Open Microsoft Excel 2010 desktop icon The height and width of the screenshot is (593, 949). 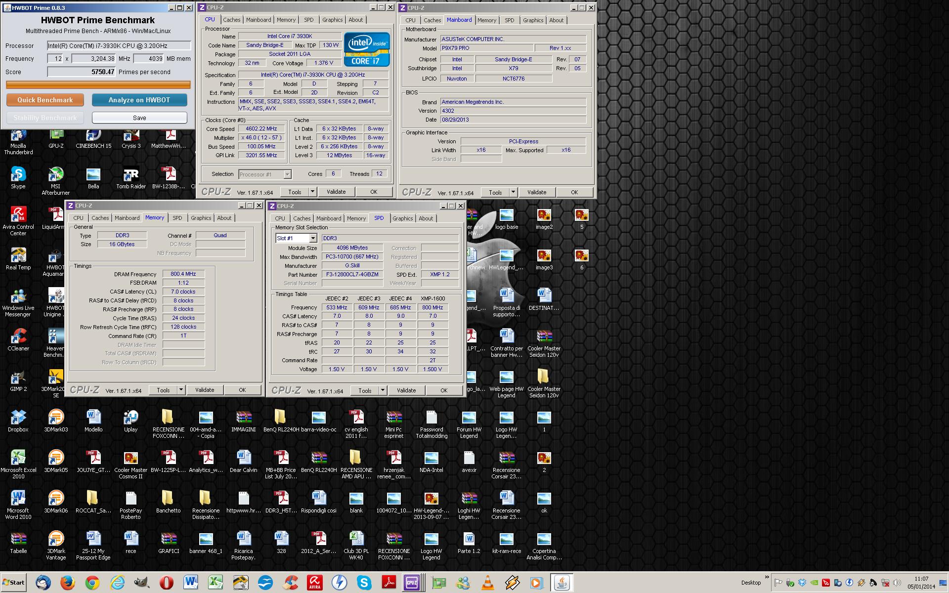18,464
